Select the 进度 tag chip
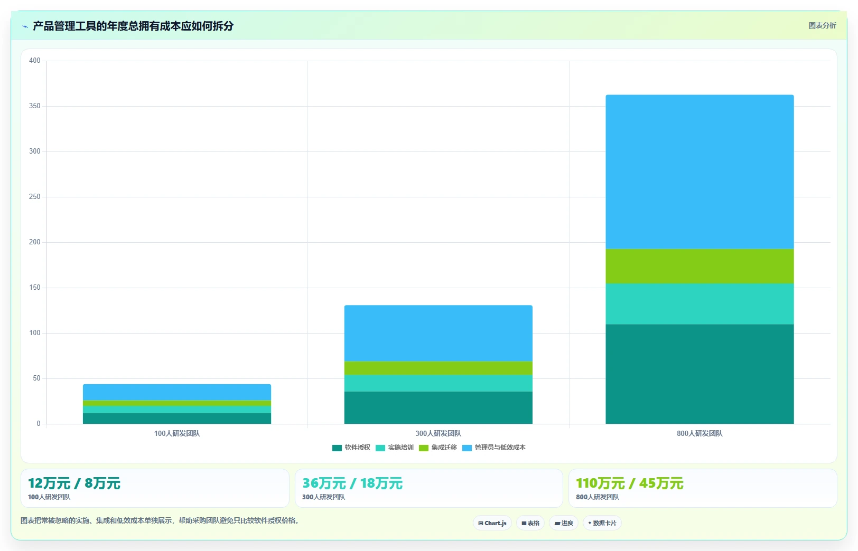The width and height of the screenshot is (858, 551). [564, 523]
